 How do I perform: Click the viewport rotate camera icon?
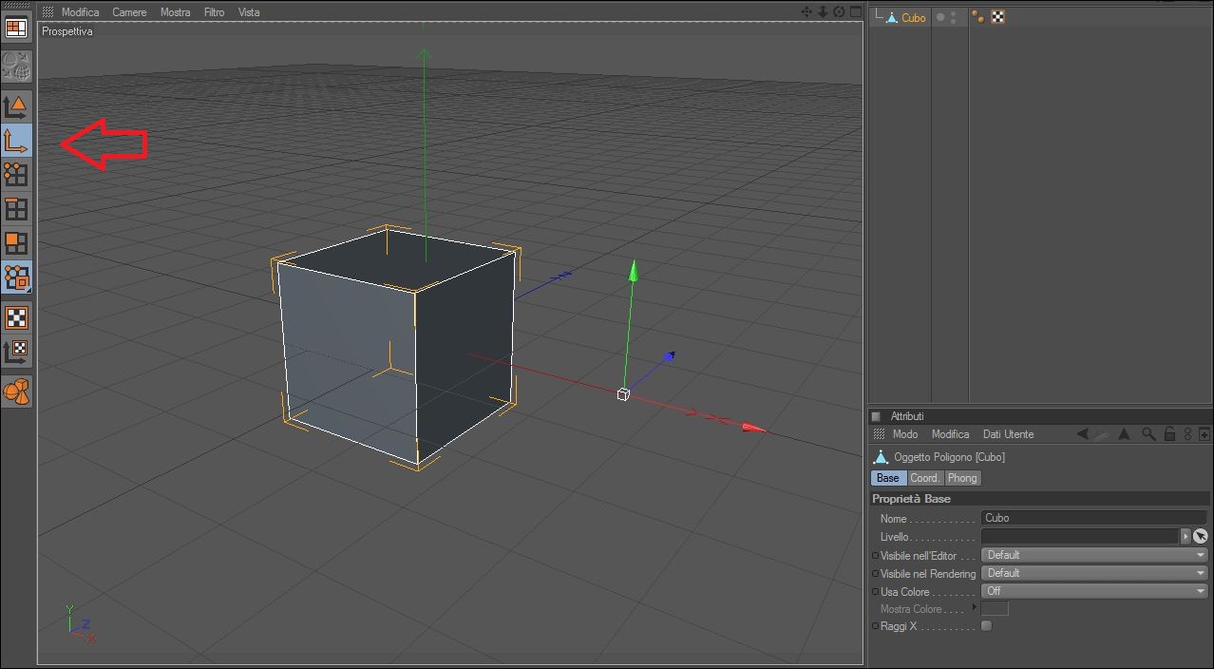click(x=839, y=11)
